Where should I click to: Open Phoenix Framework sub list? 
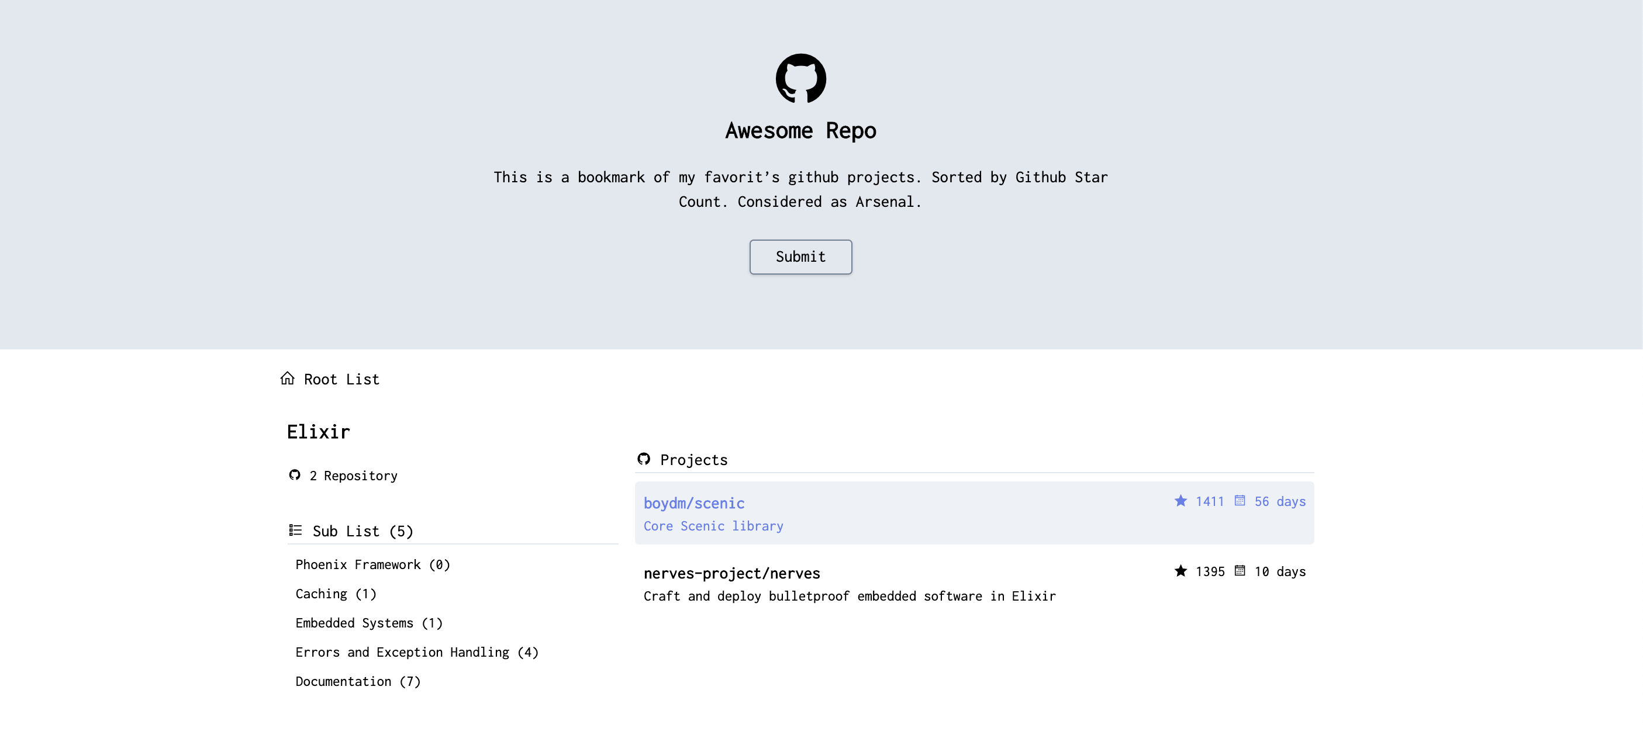[372, 565]
